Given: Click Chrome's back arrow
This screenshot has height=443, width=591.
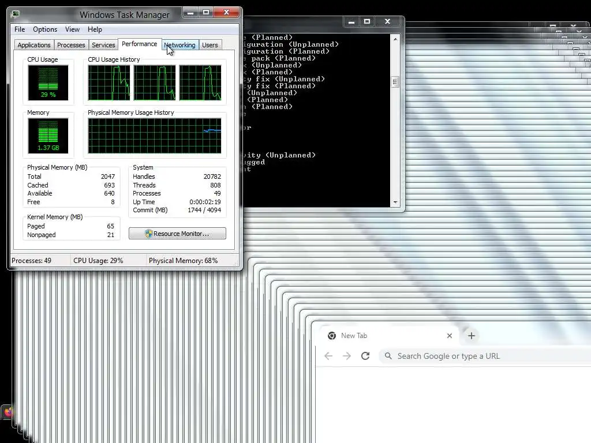Looking at the screenshot, I should (328, 356).
